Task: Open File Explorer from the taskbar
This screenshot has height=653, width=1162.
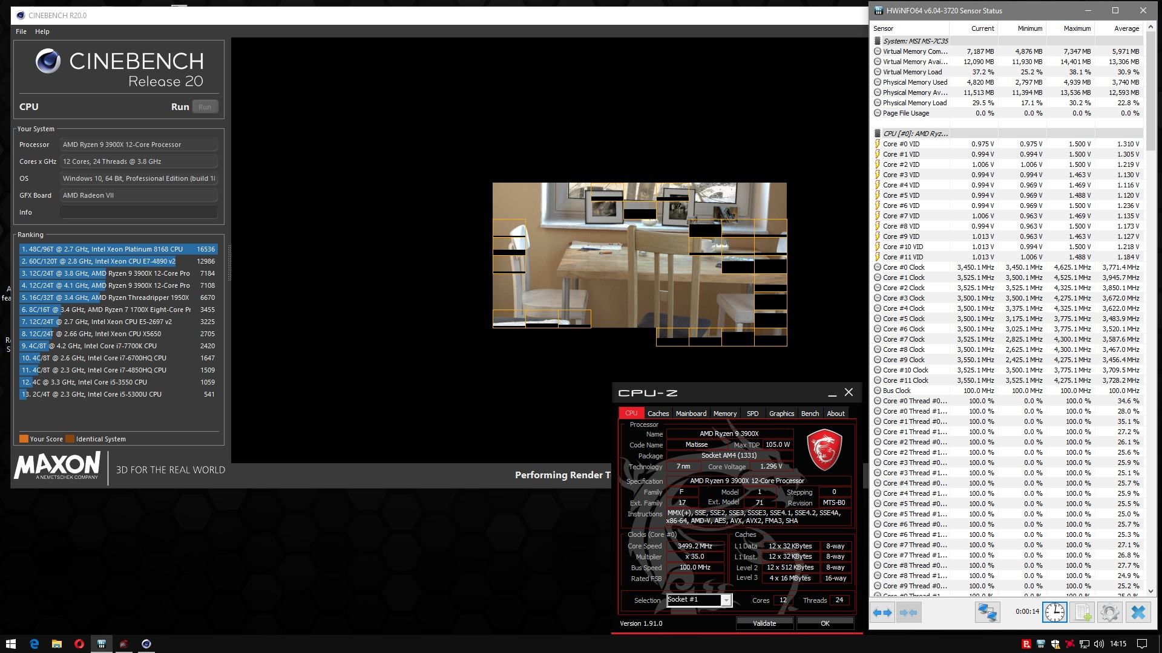Action: click(56, 643)
